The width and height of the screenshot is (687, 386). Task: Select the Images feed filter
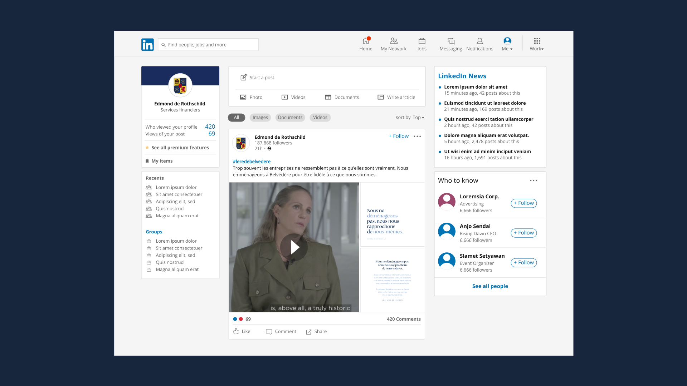click(260, 117)
